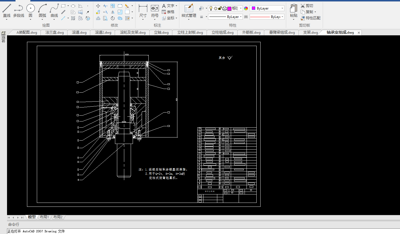The height and width of the screenshot is (234, 400).
Task: Open the ByLayer color dropdown
Action: 282,8
